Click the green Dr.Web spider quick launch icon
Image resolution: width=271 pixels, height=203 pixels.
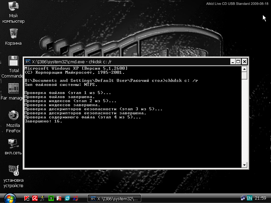click(51, 198)
